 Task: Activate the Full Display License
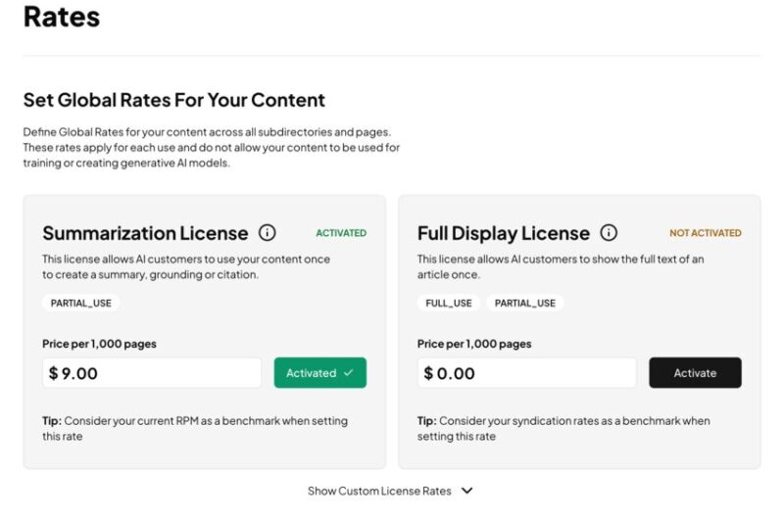click(x=695, y=373)
